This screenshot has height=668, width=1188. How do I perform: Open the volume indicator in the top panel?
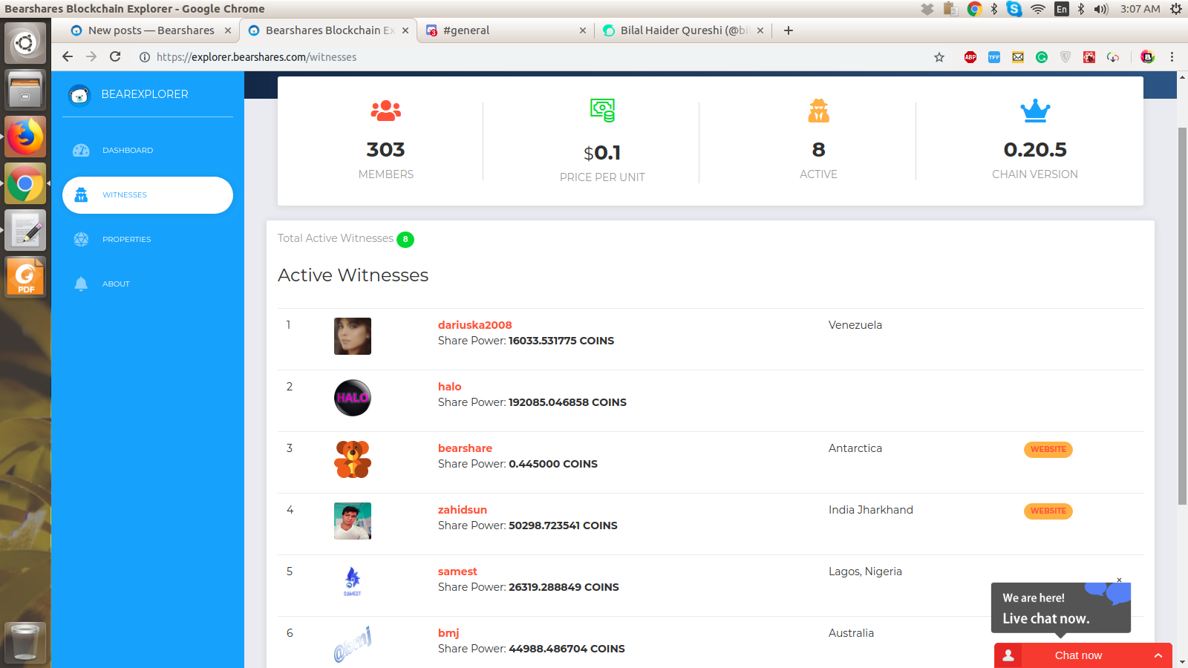[1101, 9]
